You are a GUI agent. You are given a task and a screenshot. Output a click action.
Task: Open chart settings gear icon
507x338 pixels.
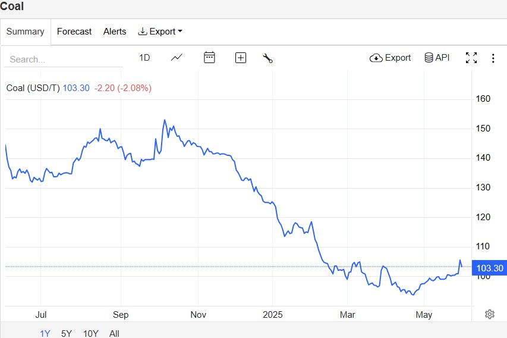[x=490, y=314]
